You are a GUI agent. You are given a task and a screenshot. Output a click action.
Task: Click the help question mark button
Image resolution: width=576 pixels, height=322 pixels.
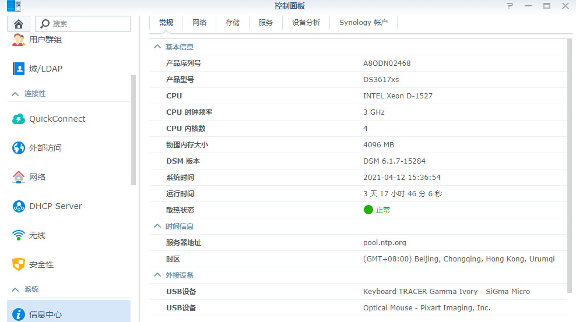510,6
